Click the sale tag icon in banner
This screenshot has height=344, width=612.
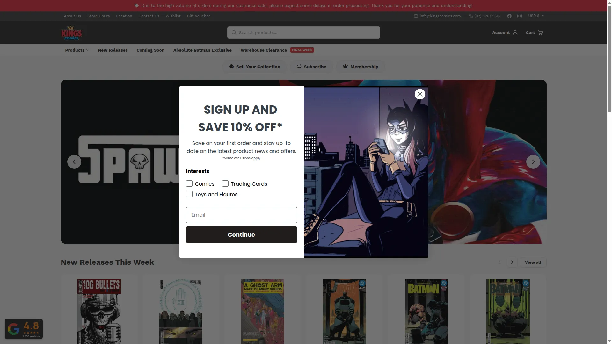pos(137,6)
